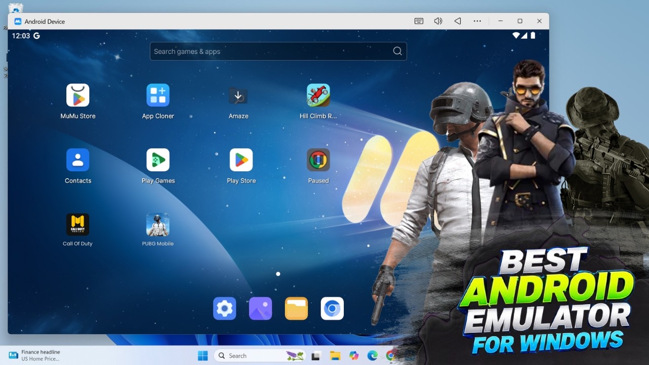Open File Explorer from the taskbar
The width and height of the screenshot is (649, 365).
[x=335, y=356]
